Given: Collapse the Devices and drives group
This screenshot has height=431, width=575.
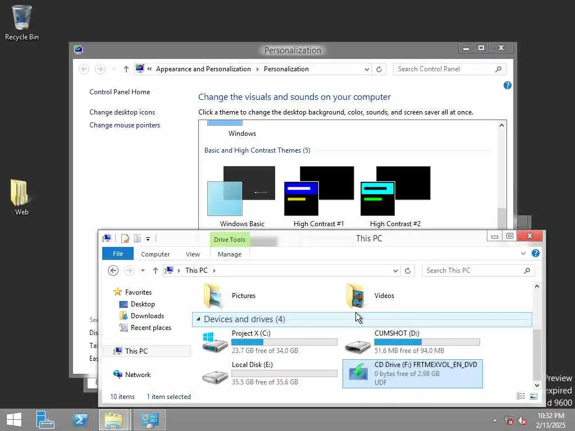Looking at the screenshot, I should click(198, 319).
